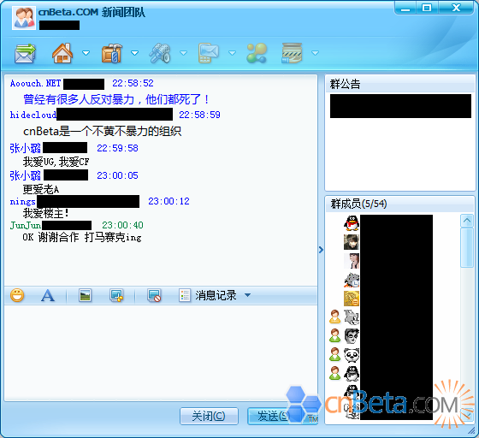
Task: Expand the dropdown beside the striped settings icon
Action: 315,53
